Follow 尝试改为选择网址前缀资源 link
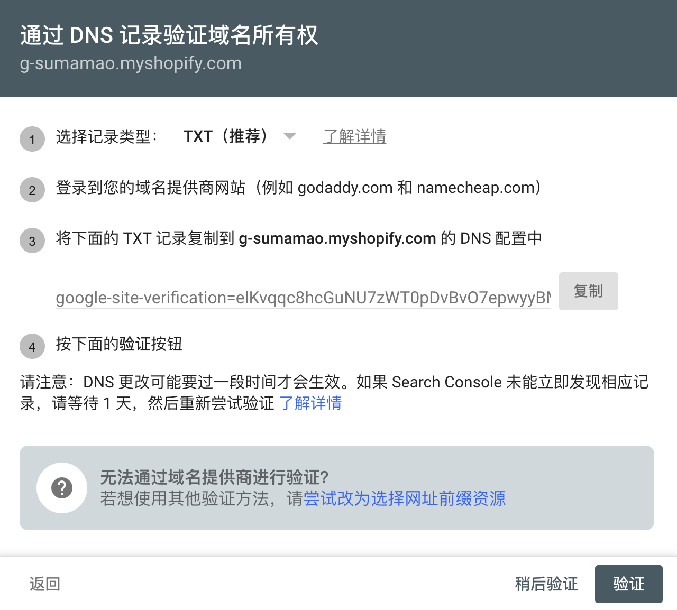Viewport: 677px width, 610px height. click(405, 498)
